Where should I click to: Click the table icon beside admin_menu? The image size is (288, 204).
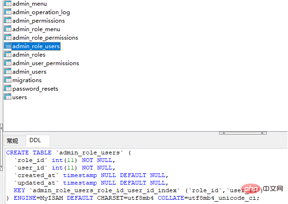8,4
